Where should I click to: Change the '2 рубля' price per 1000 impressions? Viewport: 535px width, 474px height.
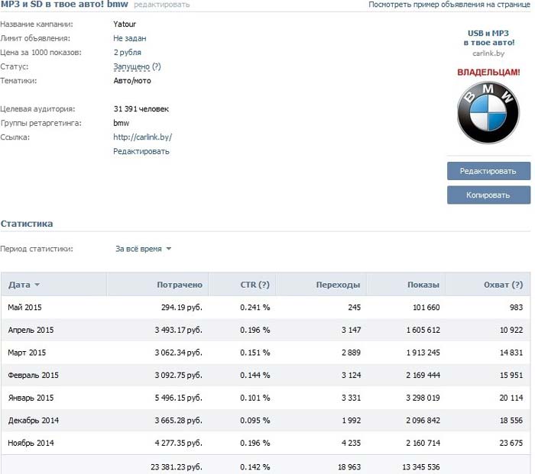tap(128, 53)
